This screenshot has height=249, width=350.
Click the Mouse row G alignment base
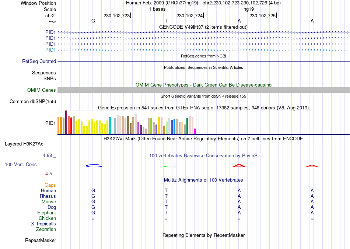(x=93, y=202)
